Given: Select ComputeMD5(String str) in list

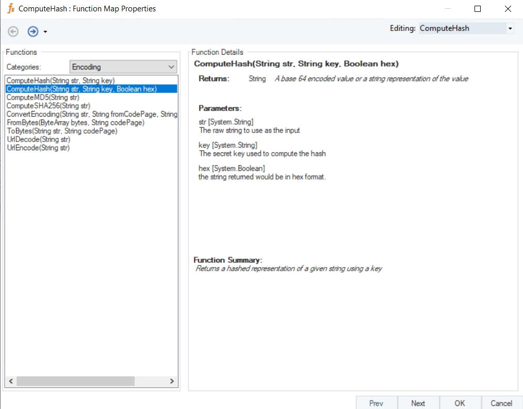Looking at the screenshot, I should [43, 98].
